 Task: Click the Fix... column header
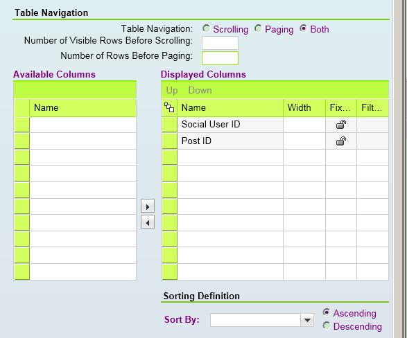tap(341, 108)
